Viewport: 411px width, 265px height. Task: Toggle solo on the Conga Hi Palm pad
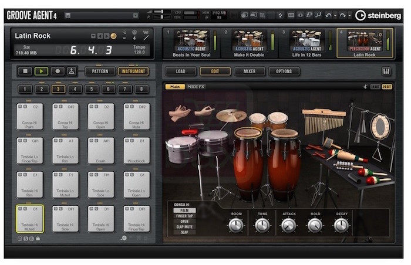(x=25, y=107)
